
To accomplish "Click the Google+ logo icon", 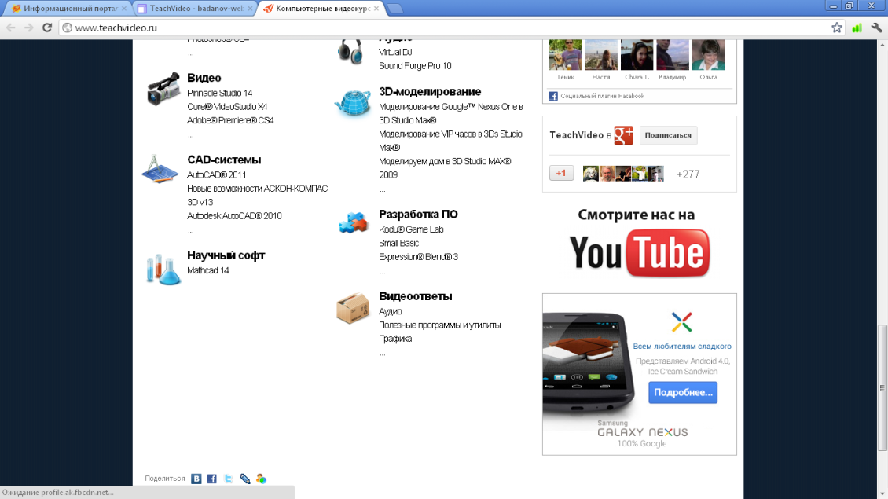I will coord(623,135).
